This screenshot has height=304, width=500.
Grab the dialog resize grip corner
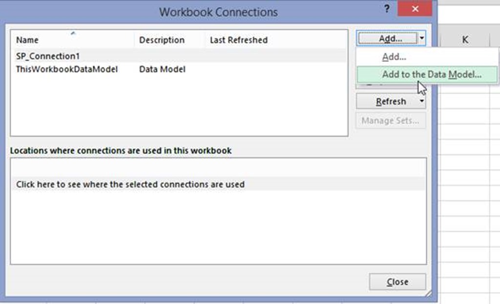pos(429,293)
